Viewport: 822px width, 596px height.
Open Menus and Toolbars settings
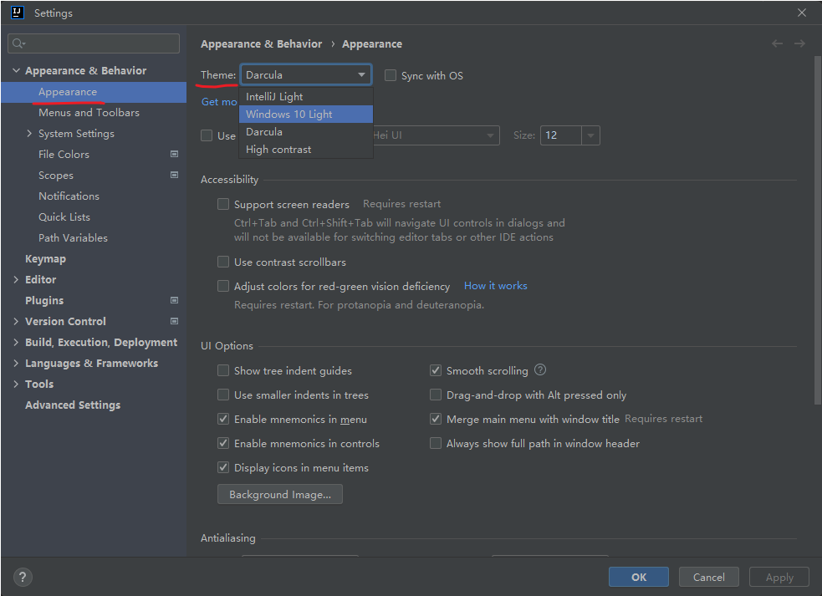pyautogui.click(x=89, y=112)
